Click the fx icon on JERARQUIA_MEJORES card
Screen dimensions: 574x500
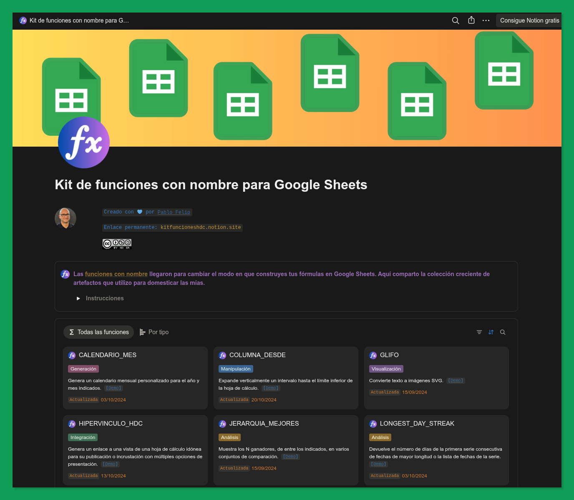[x=222, y=424]
